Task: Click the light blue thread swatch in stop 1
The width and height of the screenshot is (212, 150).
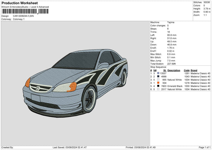Action: click(159, 73)
